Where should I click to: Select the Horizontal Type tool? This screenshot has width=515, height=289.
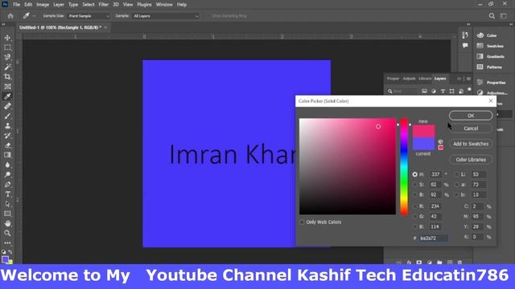7,194
